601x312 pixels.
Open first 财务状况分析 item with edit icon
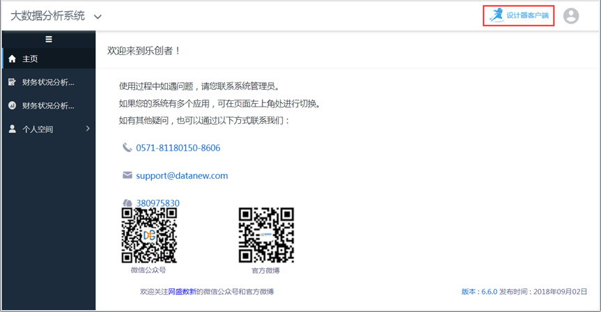pos(49,82)
